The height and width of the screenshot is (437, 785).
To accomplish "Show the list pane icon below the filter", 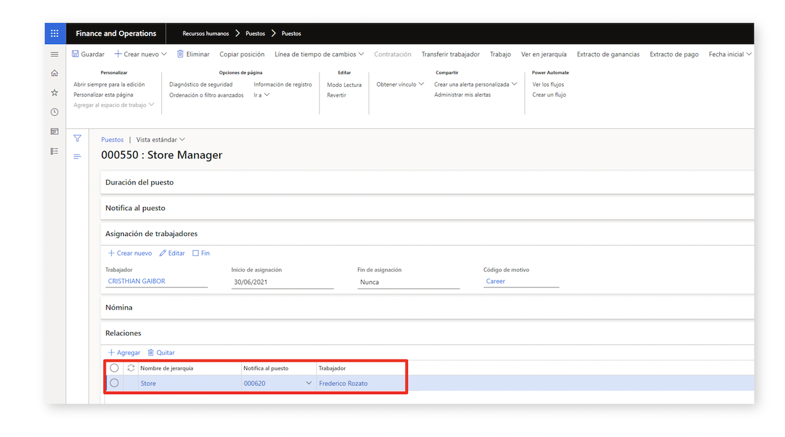I will (x=77, y=157).
